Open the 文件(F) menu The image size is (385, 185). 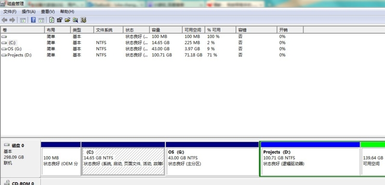pos(10,12)
